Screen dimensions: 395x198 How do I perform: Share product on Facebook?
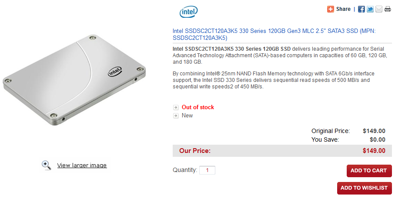(x=362, y=9)
